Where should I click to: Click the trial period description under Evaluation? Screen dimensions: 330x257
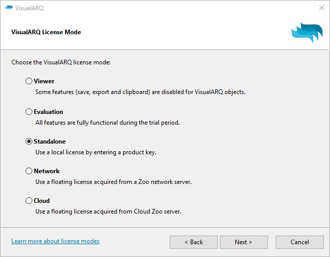coord(108,123)
